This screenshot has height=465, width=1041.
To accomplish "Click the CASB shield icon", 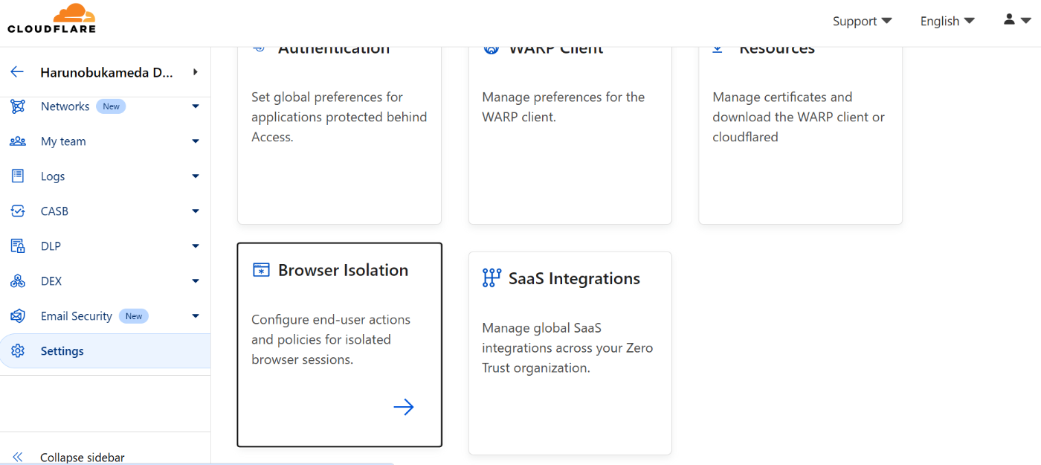I will tap(17, 211).
